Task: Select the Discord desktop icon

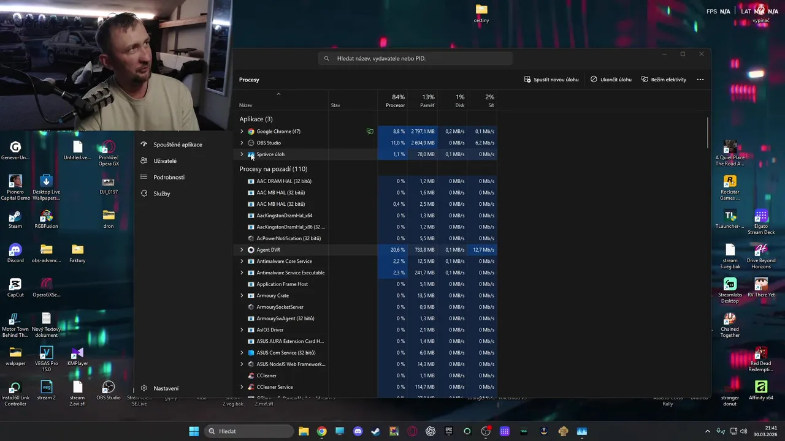Action: 15,254
